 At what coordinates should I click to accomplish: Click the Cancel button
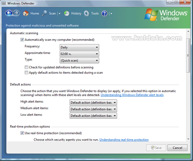tap(177, 148)
